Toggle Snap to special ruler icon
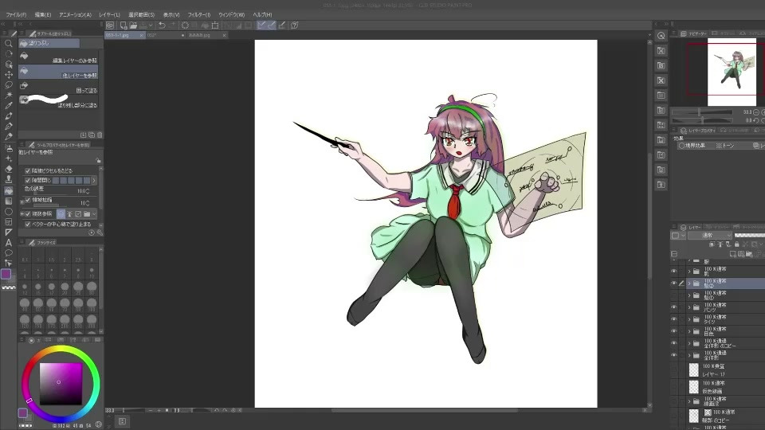Screen dimensions: 765x430 coord(271,25)
